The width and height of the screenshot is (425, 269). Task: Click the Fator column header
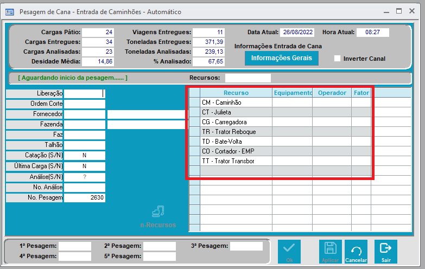(x=361, y=93)
